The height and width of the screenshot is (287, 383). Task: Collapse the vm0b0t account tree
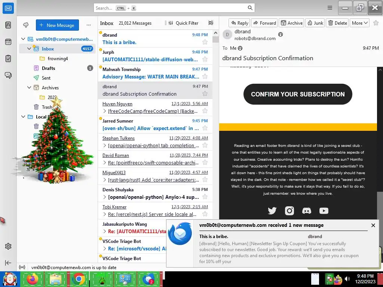[23, 39]
